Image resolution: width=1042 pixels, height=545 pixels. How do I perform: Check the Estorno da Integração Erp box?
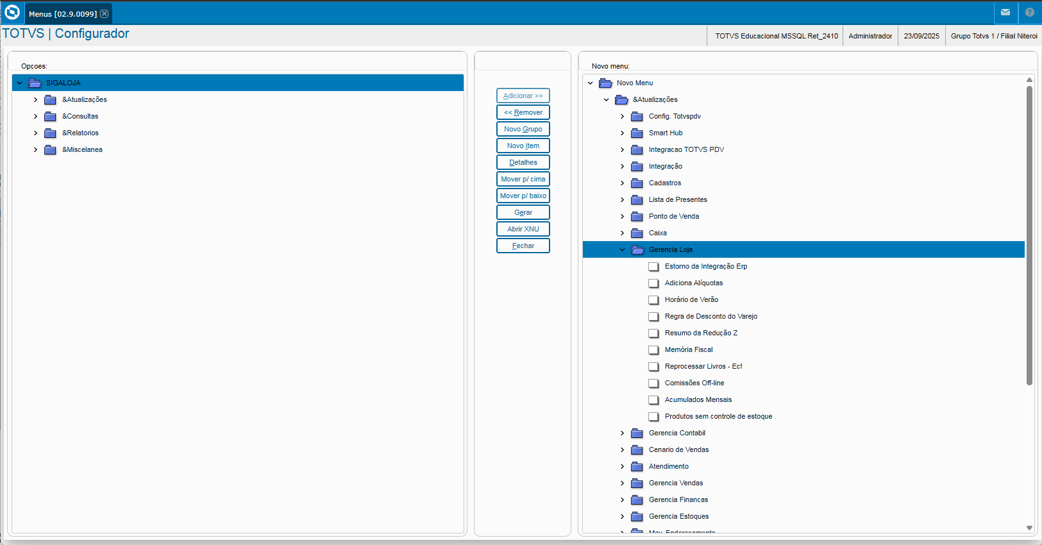(653, 267)
